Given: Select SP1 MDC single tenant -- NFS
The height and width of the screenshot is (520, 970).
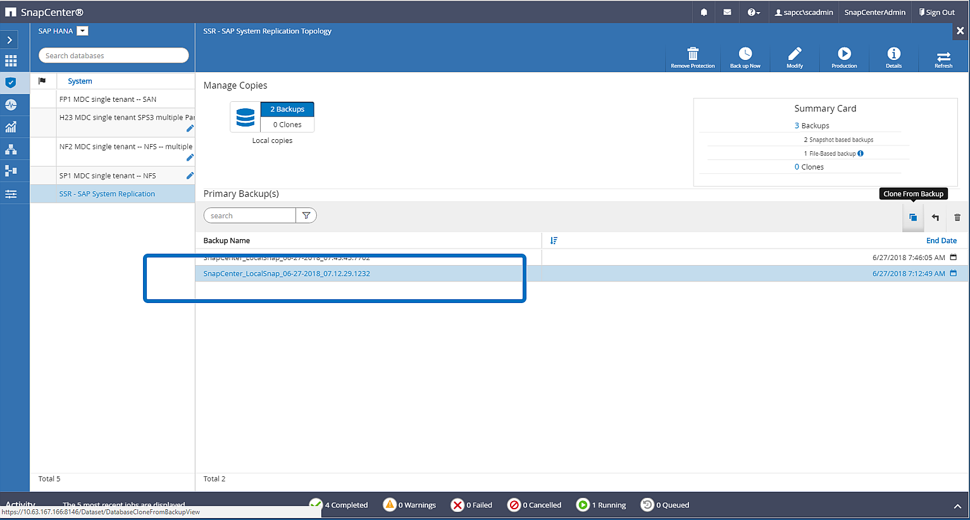Looking at the screenshot, I should click(108, 176).
